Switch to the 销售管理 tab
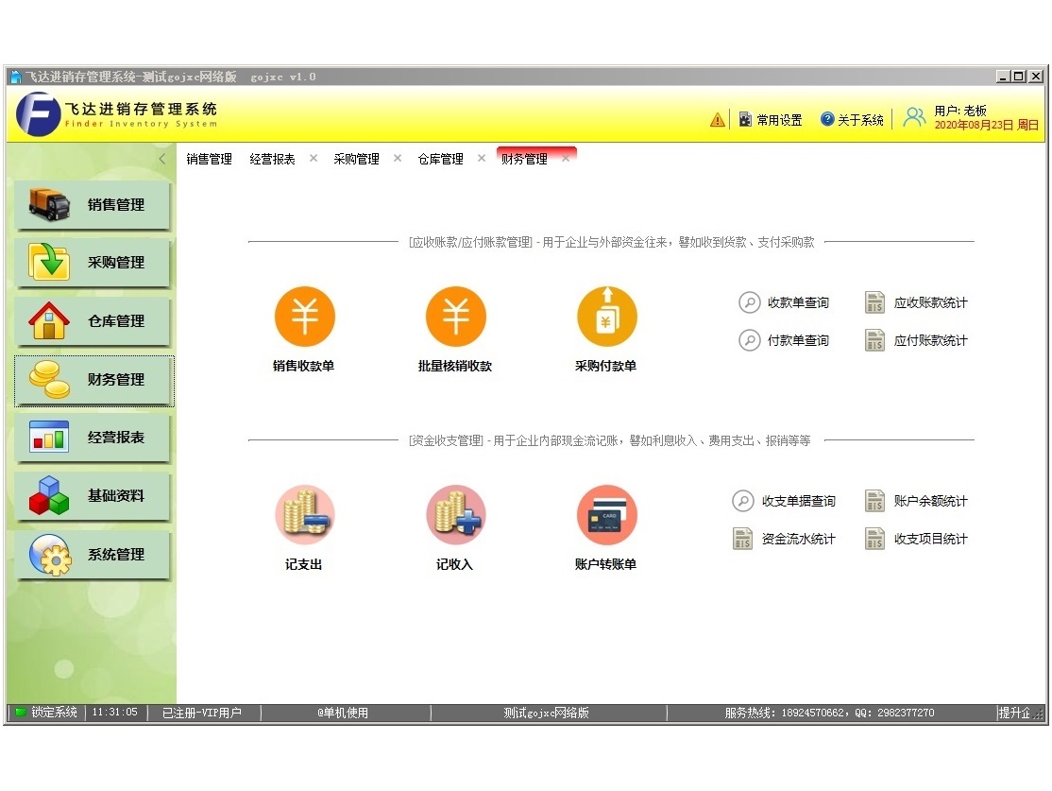The image size is (1052, 791). (x=209, y=160)
